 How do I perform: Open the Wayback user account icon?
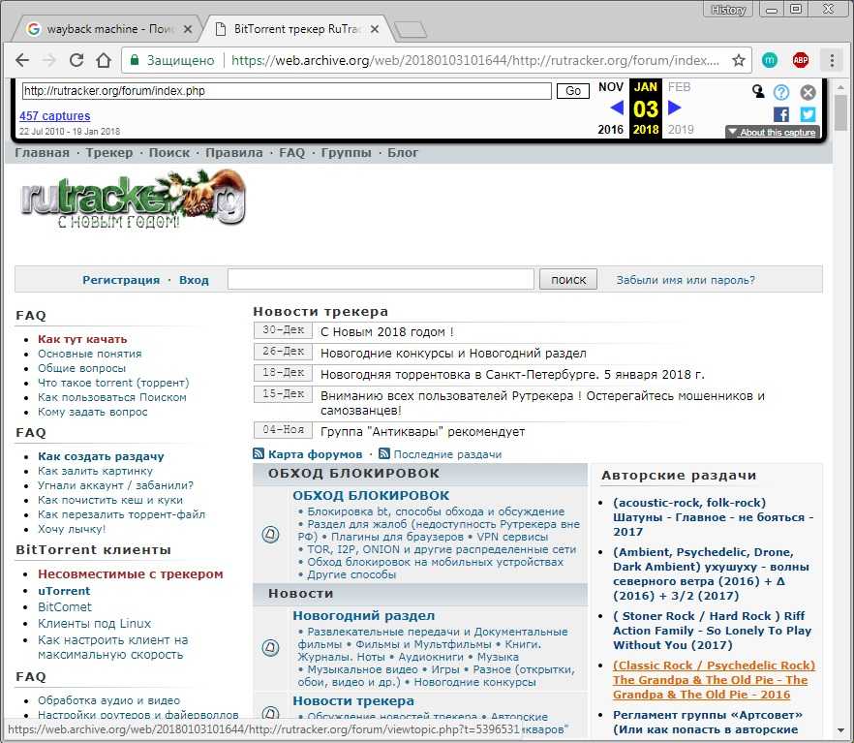[757, 91]
